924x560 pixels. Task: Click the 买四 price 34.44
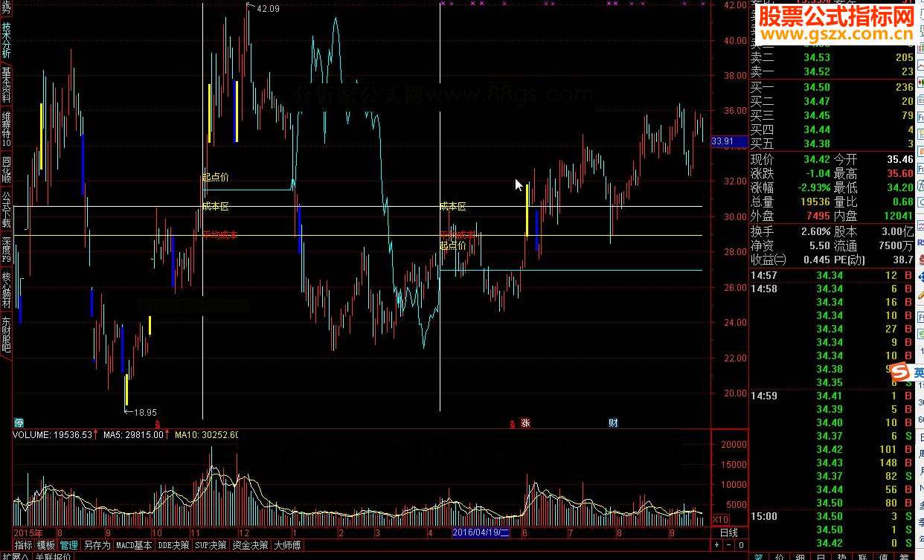click(x=817, y=129)
